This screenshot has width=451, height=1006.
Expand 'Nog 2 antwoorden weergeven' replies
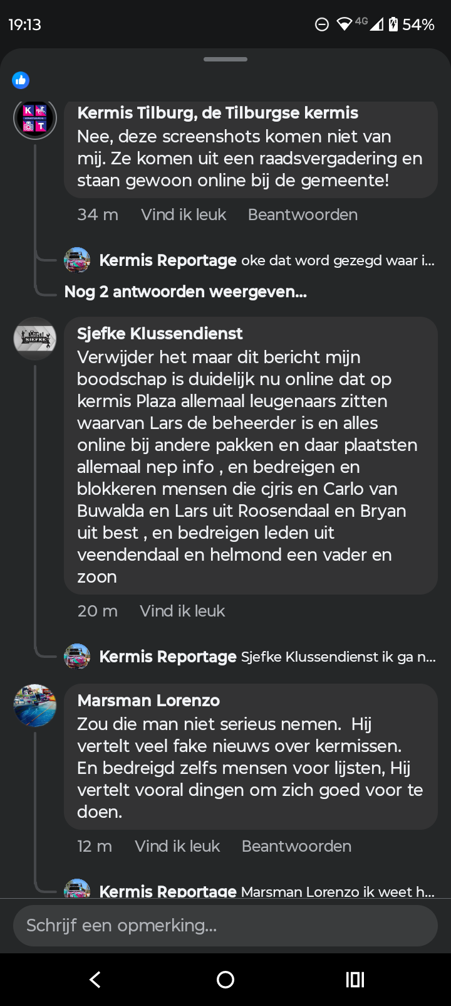(185, 292)
